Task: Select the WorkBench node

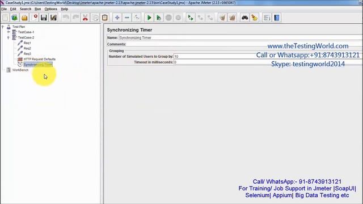Action: pyautogui.click(x=20, y=70)
